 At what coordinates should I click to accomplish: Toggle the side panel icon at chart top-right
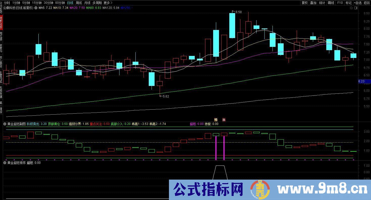(x=356, y=8)
